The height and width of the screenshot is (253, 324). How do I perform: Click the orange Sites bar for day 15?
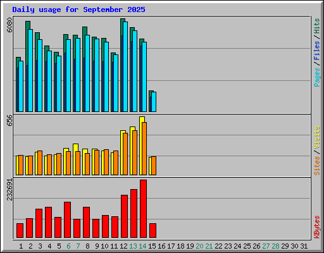(x=154, y=166)
